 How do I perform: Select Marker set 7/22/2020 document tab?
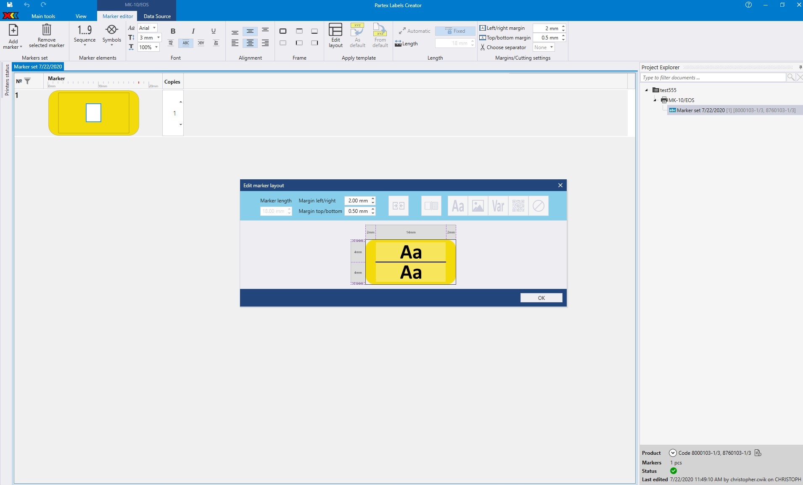click(38, 66)
